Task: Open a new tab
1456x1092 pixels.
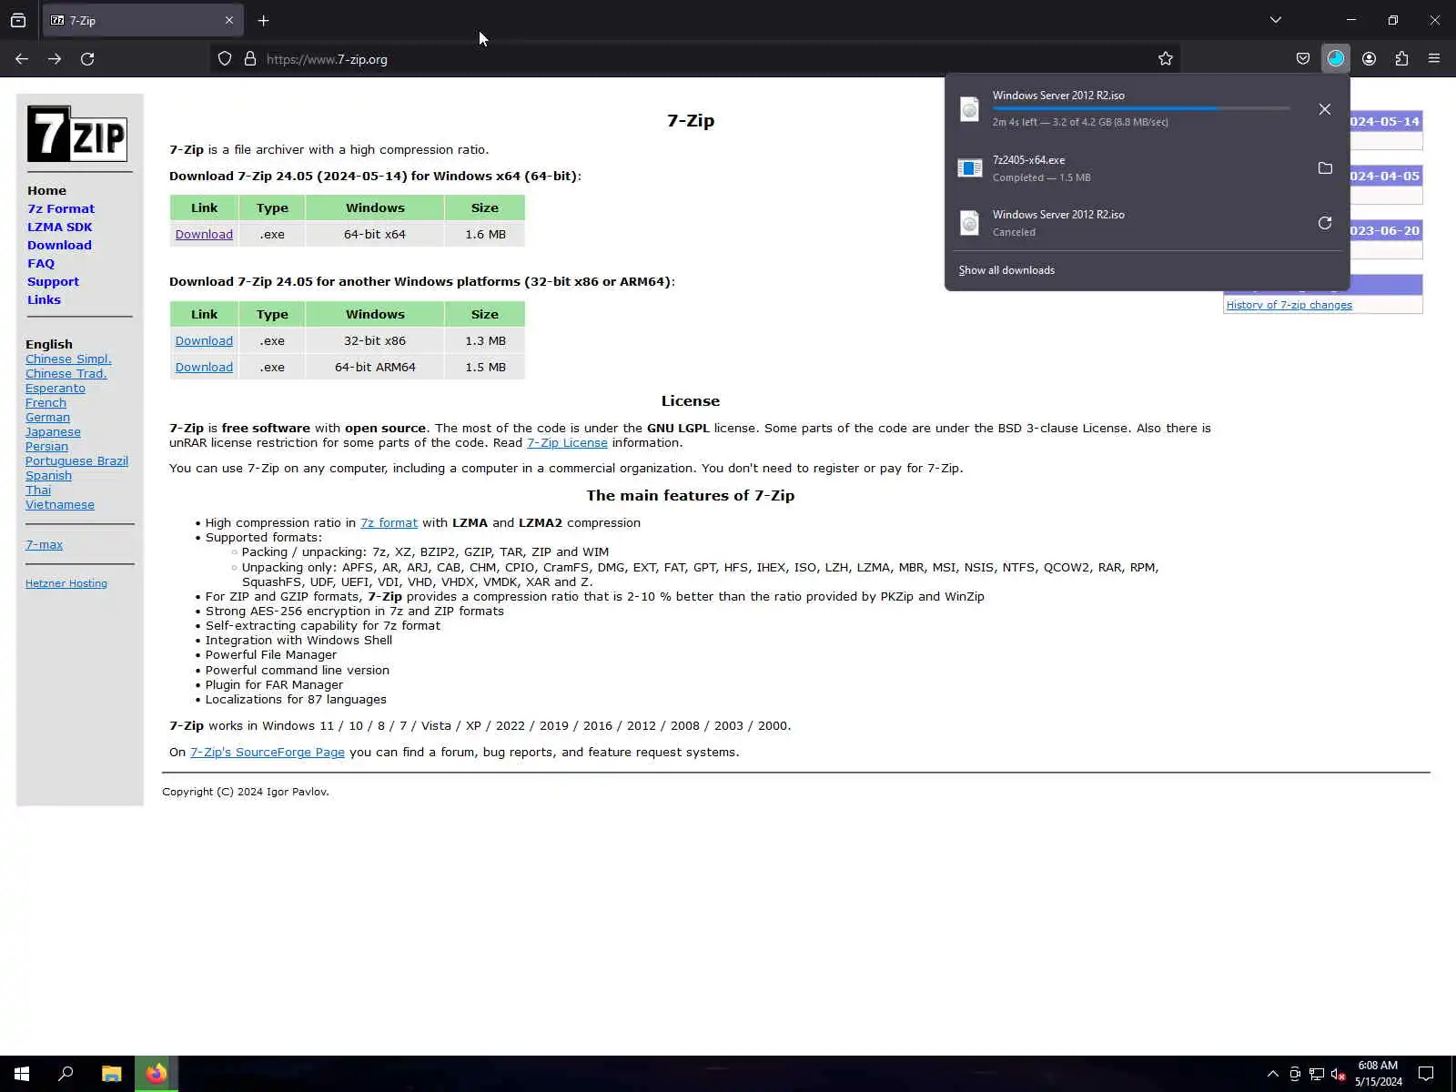Action: (x=264, y=20)
